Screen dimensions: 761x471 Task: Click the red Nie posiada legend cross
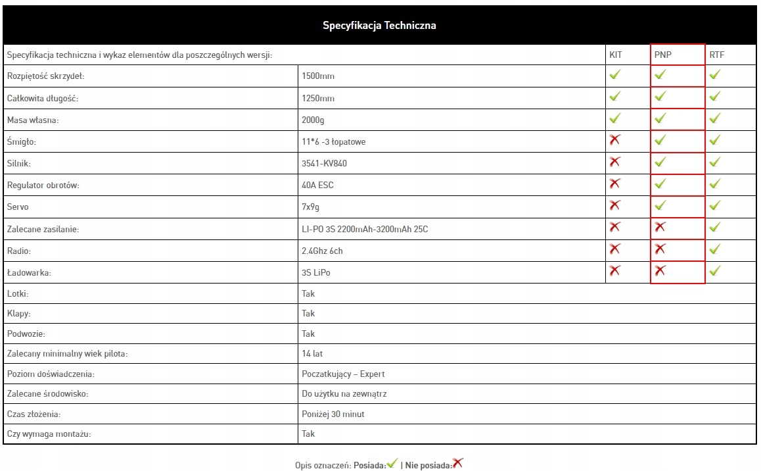click(458, 463)
